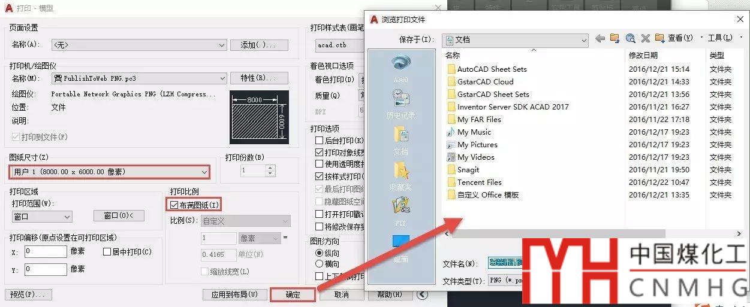Toggle 按样式打印 checkbox
750x307 pixels.
pos(320,177)
